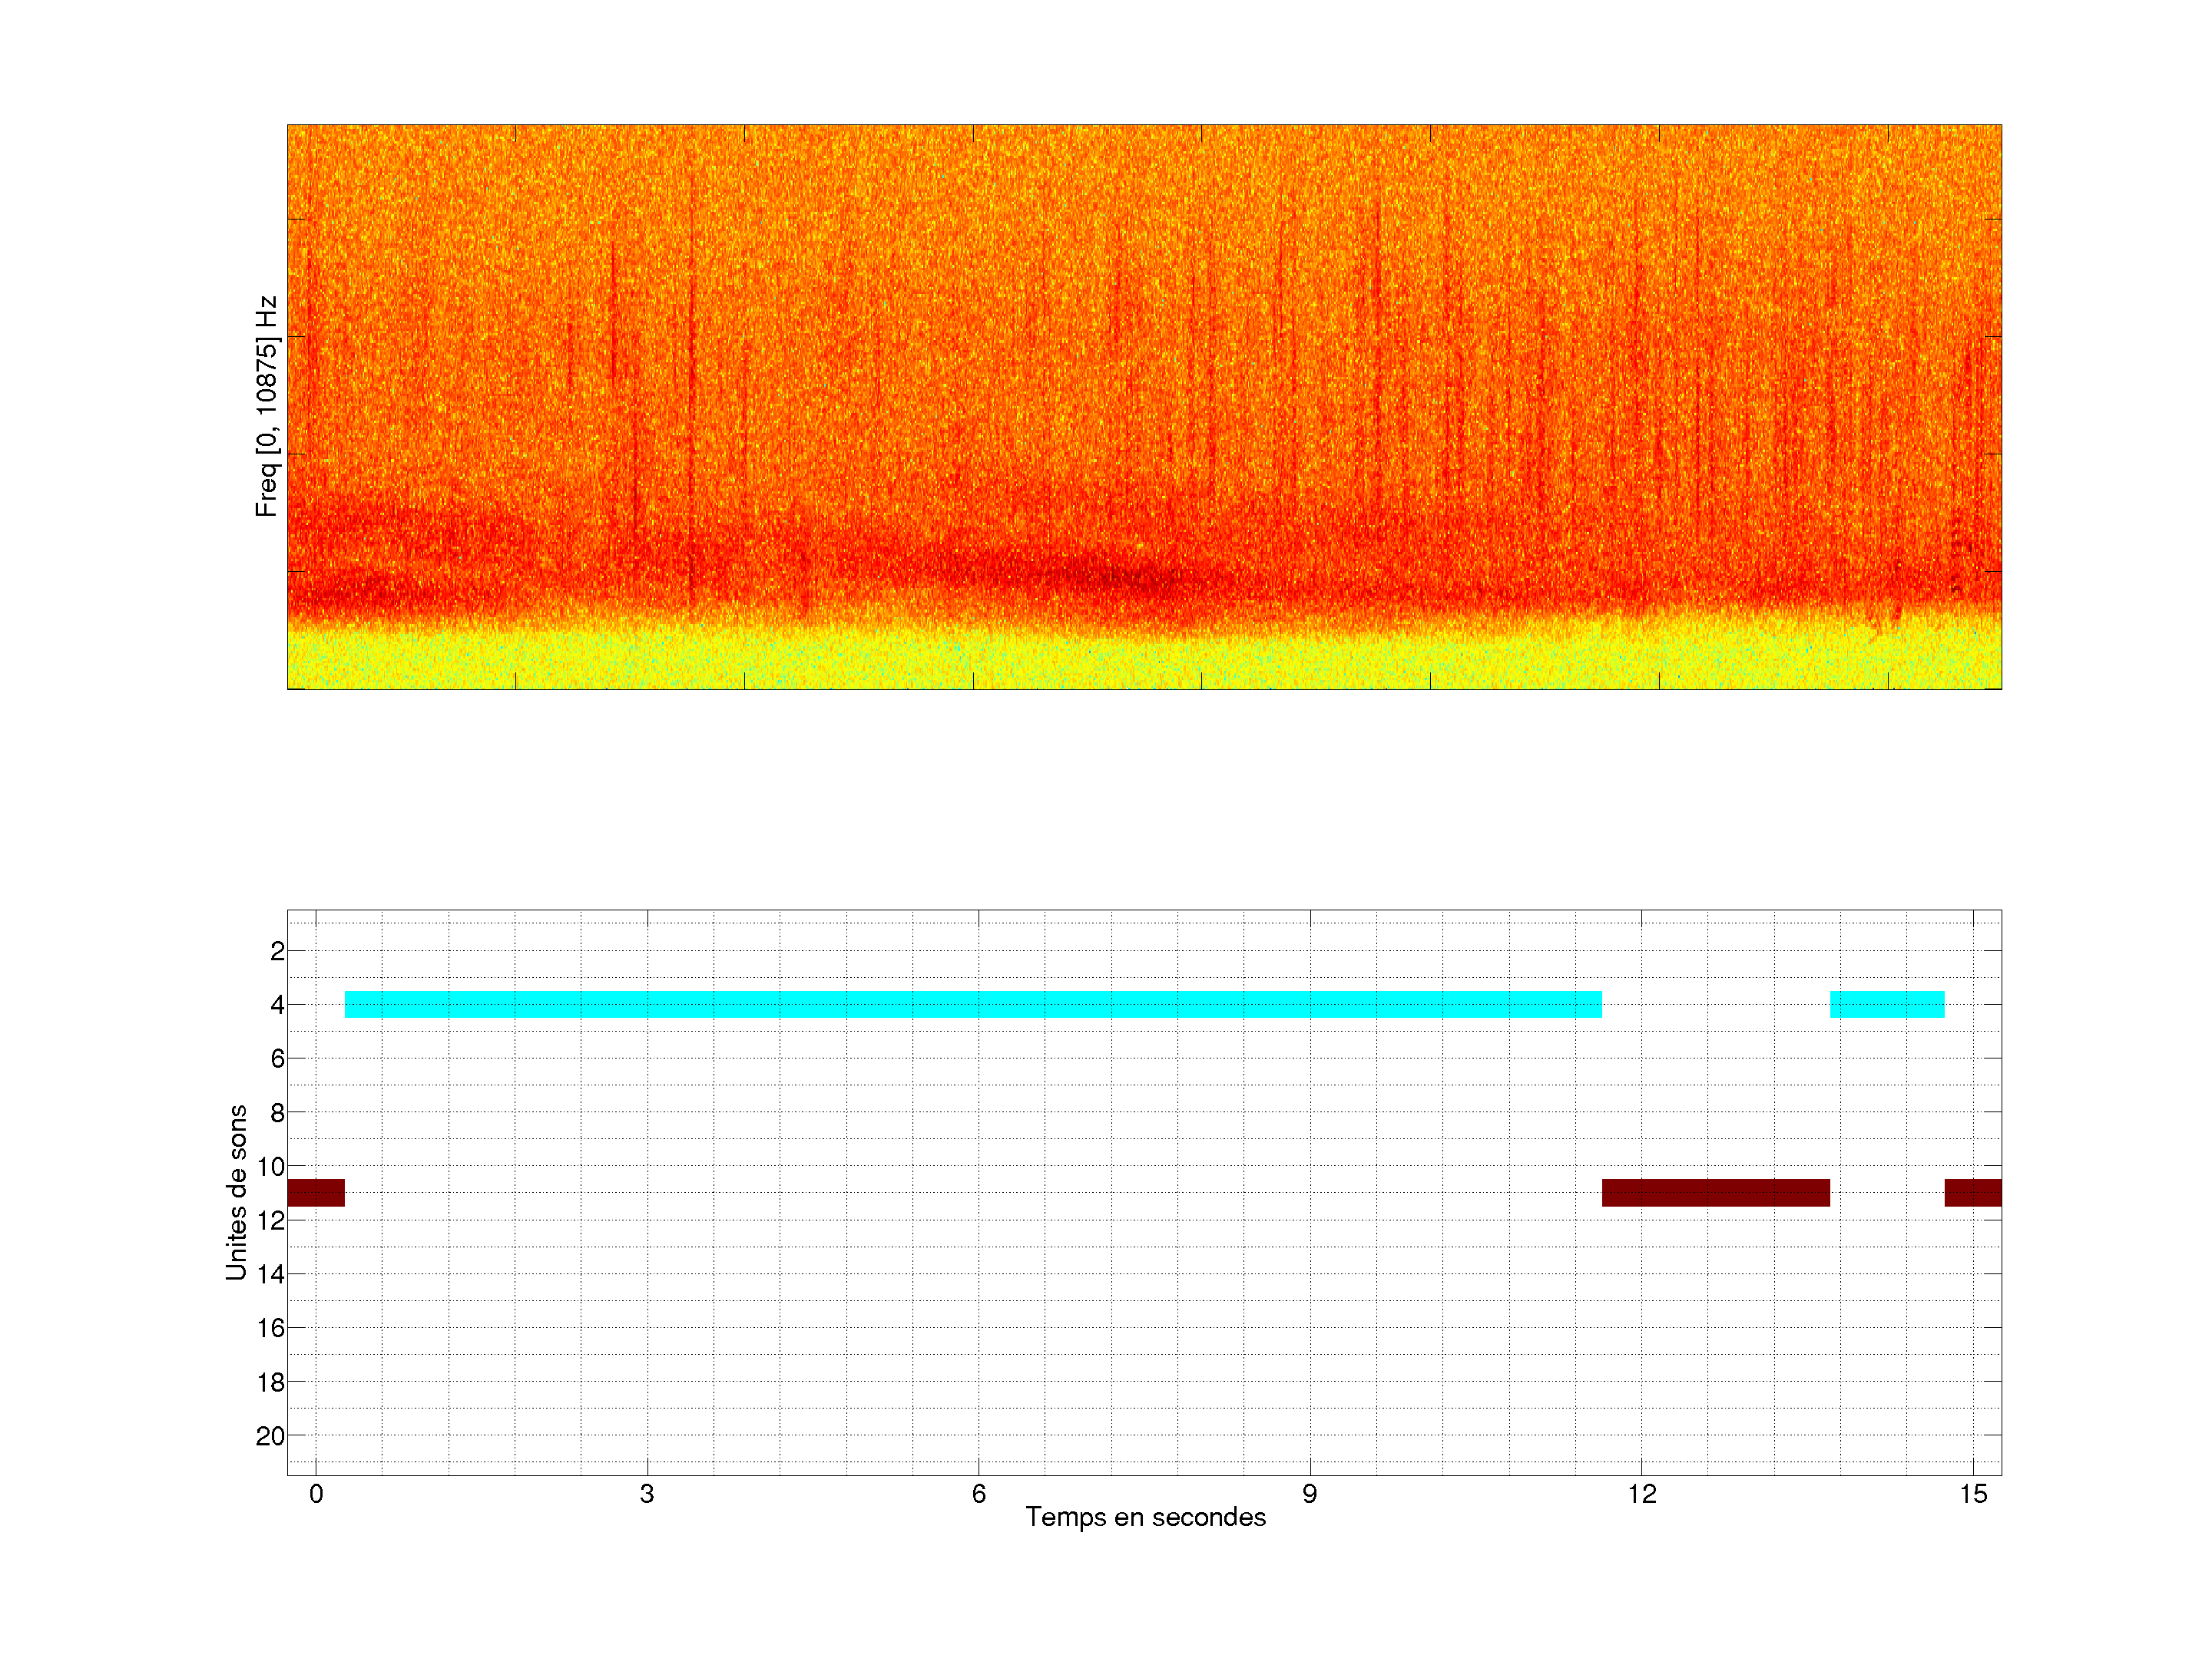Click the dark red spectrogram blob at 7 seconds
Viewport: 2212px width, 1658px height.
pos(1125,576)
